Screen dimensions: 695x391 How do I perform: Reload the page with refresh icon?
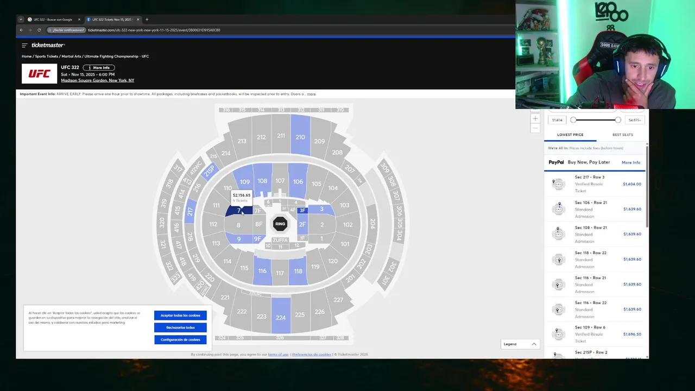coord(39,30)
